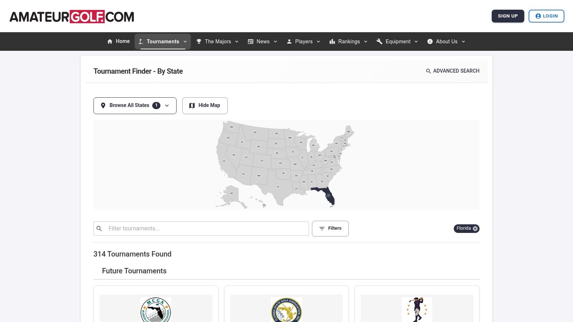
Task: Click the AmateurGolf.com logo
Action: point(72,16)
